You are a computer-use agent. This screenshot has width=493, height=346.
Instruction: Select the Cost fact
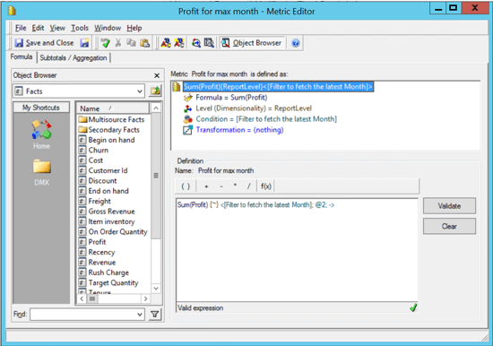click(91, 160)
